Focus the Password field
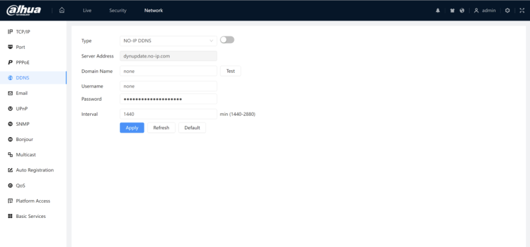530x247 pixels. [x=168, y=99]
